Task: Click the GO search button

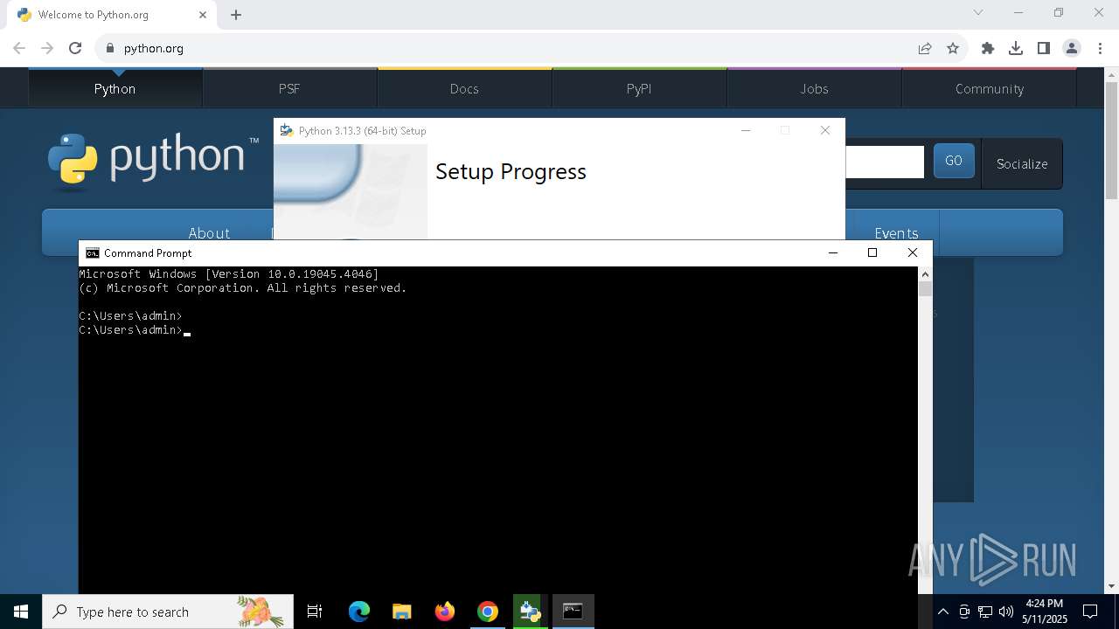Action: pos(954,161)
